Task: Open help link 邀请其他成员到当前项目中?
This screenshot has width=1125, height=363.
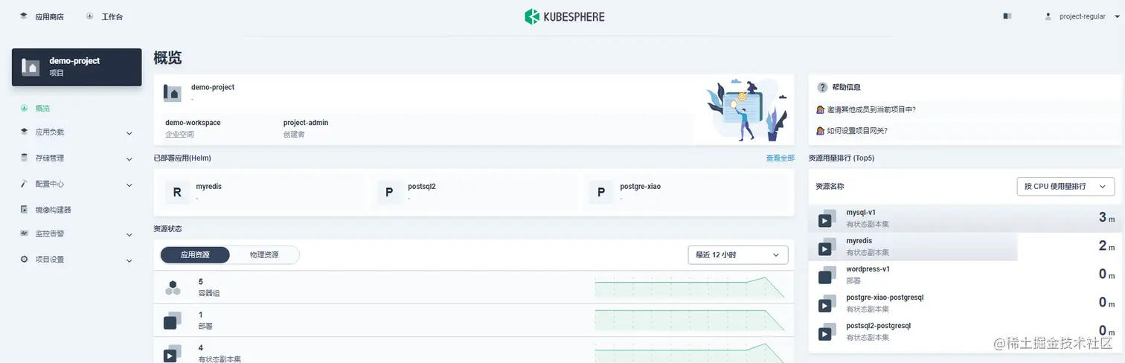Action: click(871, 109)
